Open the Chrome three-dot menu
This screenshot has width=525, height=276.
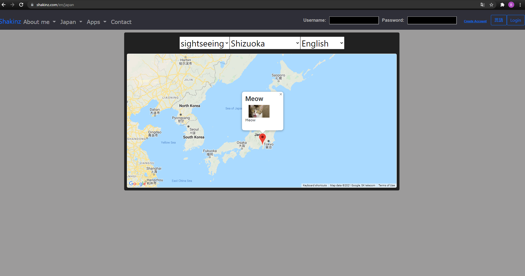point(520,5)
